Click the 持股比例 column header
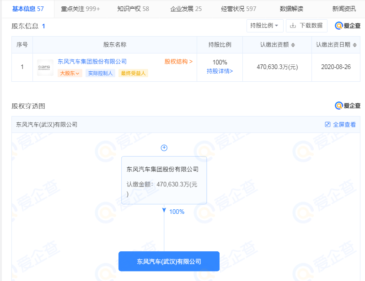The height and width of the screenshot is (281, 365). click(x=220, y=45)
